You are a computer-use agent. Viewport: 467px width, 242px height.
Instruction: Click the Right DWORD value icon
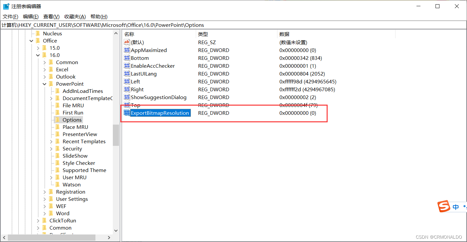[127, 89]
